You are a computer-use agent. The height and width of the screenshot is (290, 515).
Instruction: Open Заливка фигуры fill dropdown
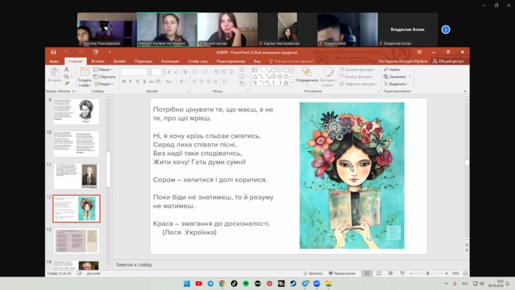coord(358,70)
